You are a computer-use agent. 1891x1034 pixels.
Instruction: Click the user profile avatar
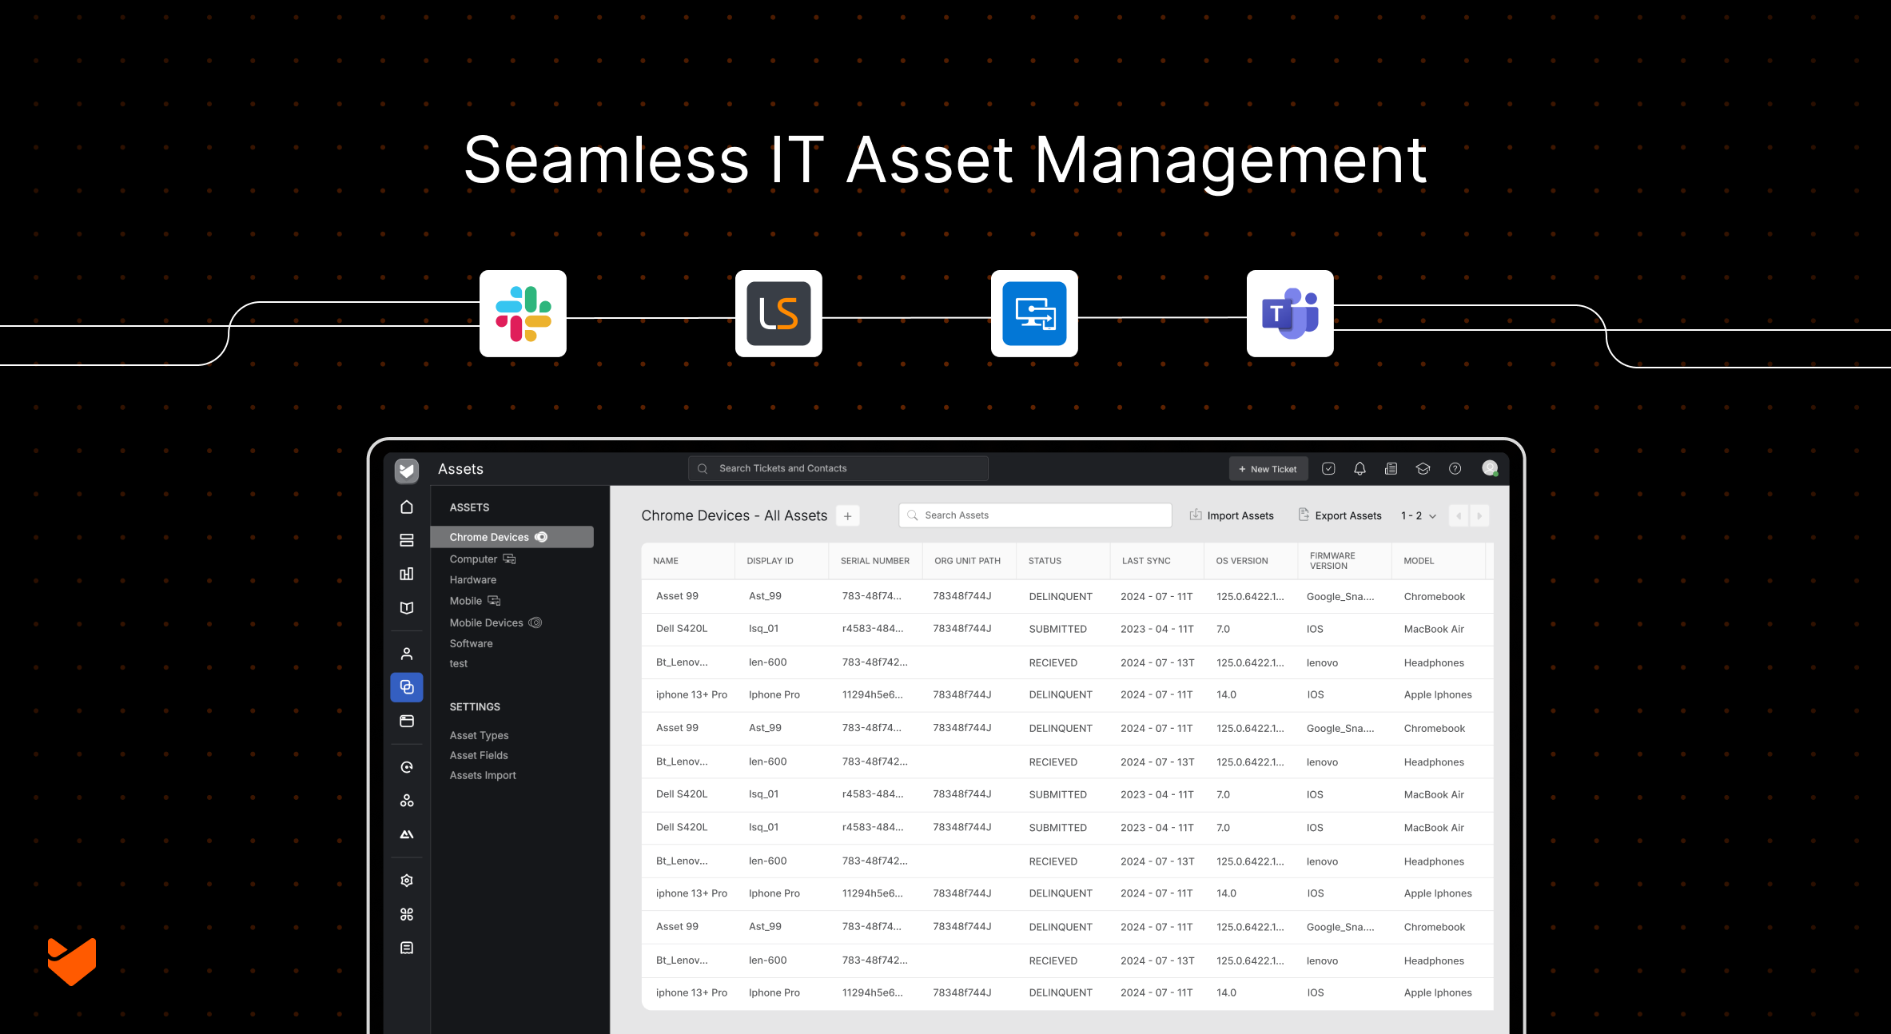[x=1490, y=468]
